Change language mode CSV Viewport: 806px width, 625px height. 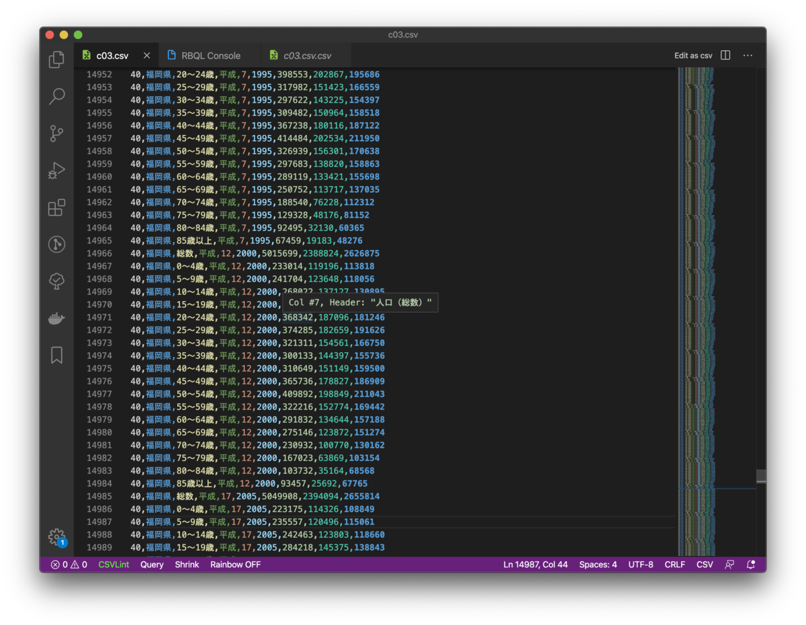(705, 565)
